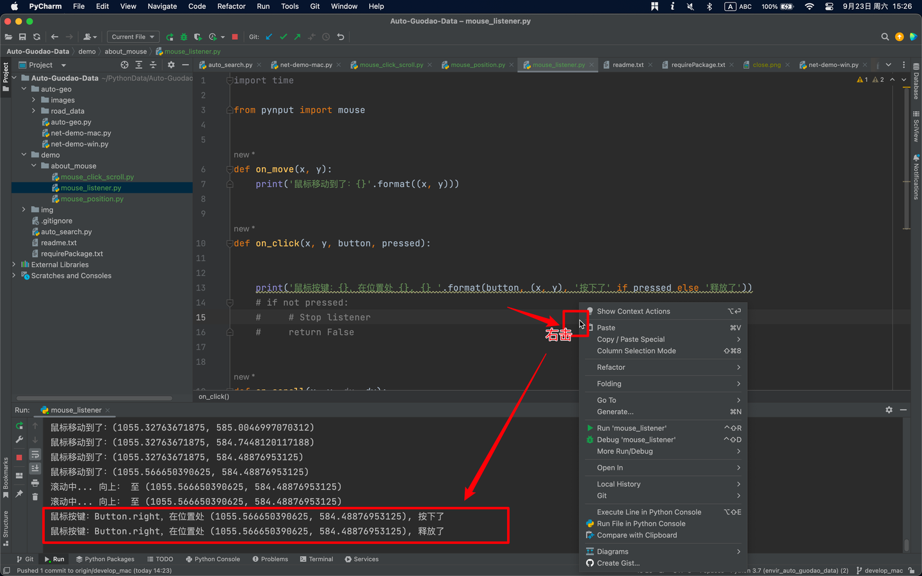Toggle scroll to end in Run console
922x576 pixels.
[35, 468]
